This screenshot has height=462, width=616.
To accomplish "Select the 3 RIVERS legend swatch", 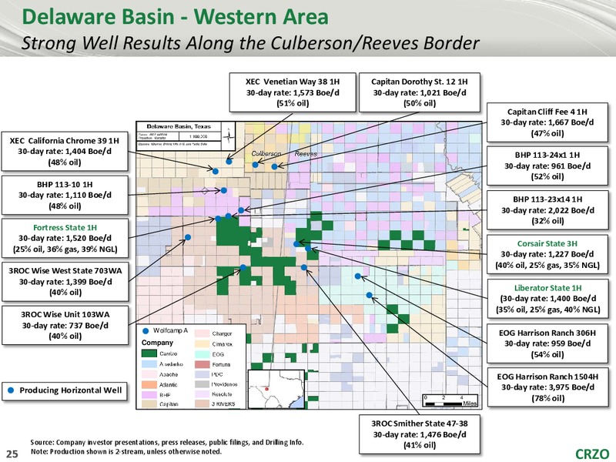I will (x=202, y=403).
